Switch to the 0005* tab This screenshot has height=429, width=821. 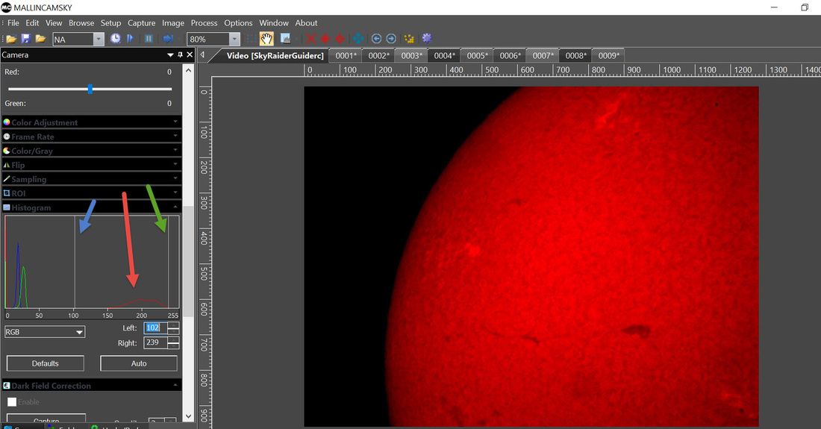coord(477,55)
